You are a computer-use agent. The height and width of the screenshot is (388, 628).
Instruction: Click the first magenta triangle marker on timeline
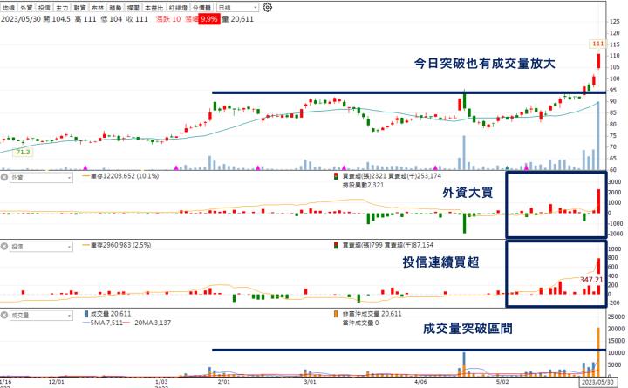[85, 167]
